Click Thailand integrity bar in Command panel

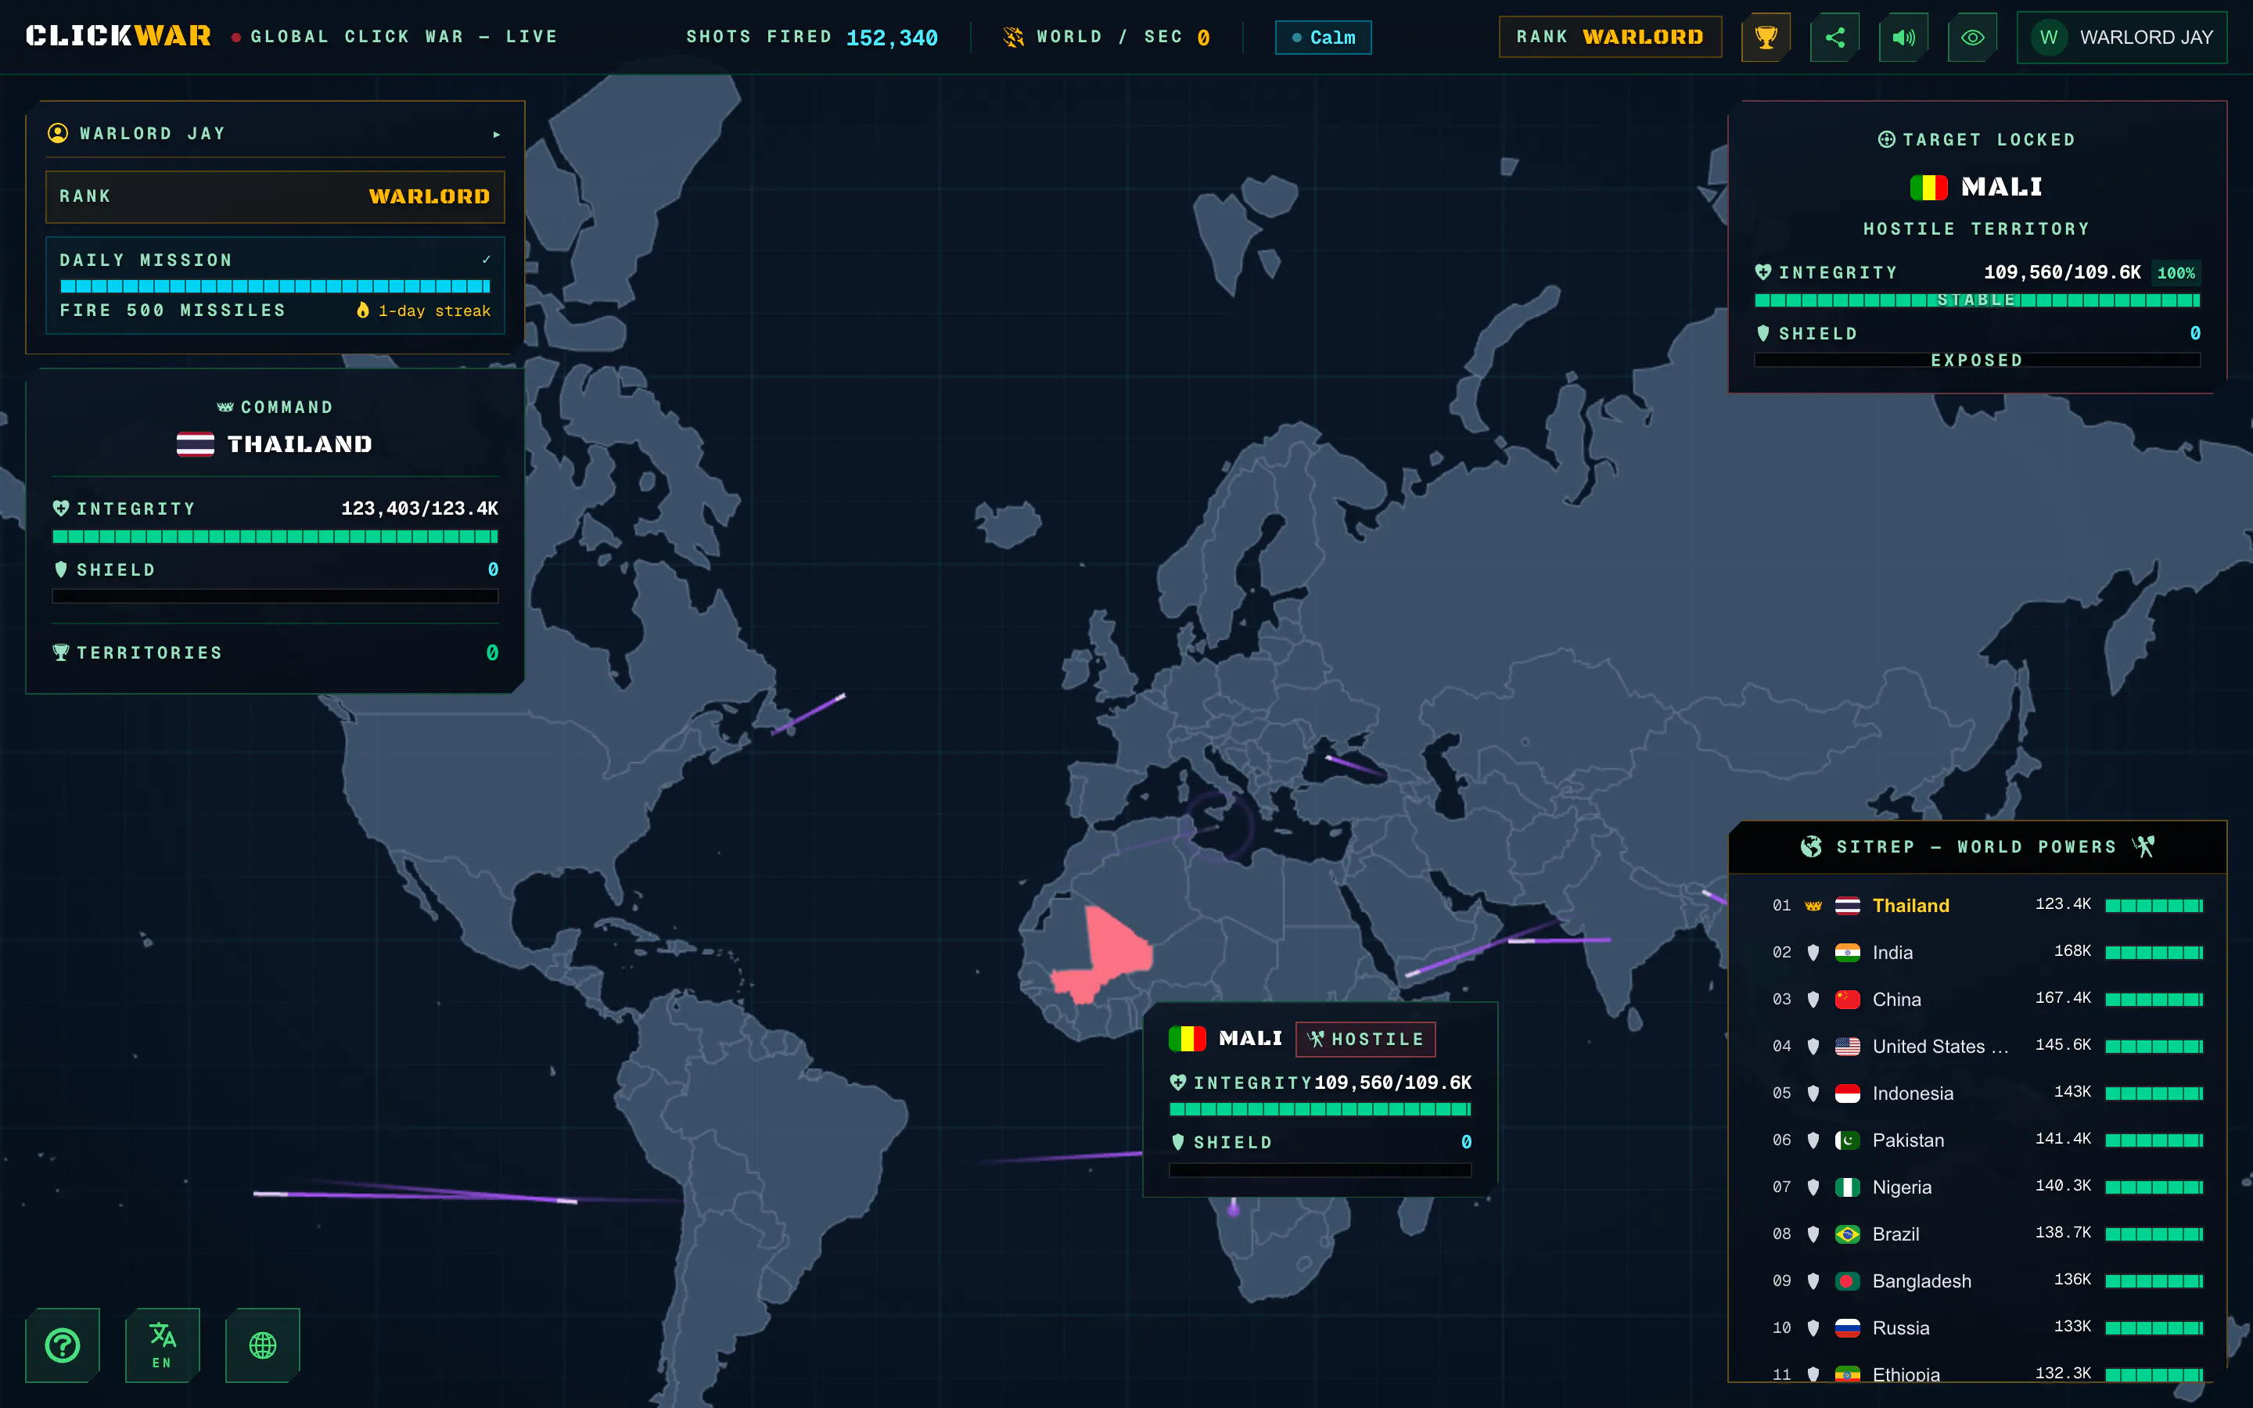pyautogui.click(x=275, y=537)
